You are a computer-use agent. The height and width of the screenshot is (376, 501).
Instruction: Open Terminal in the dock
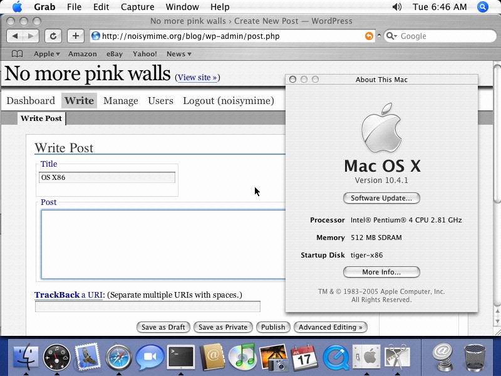coord(181,357)
